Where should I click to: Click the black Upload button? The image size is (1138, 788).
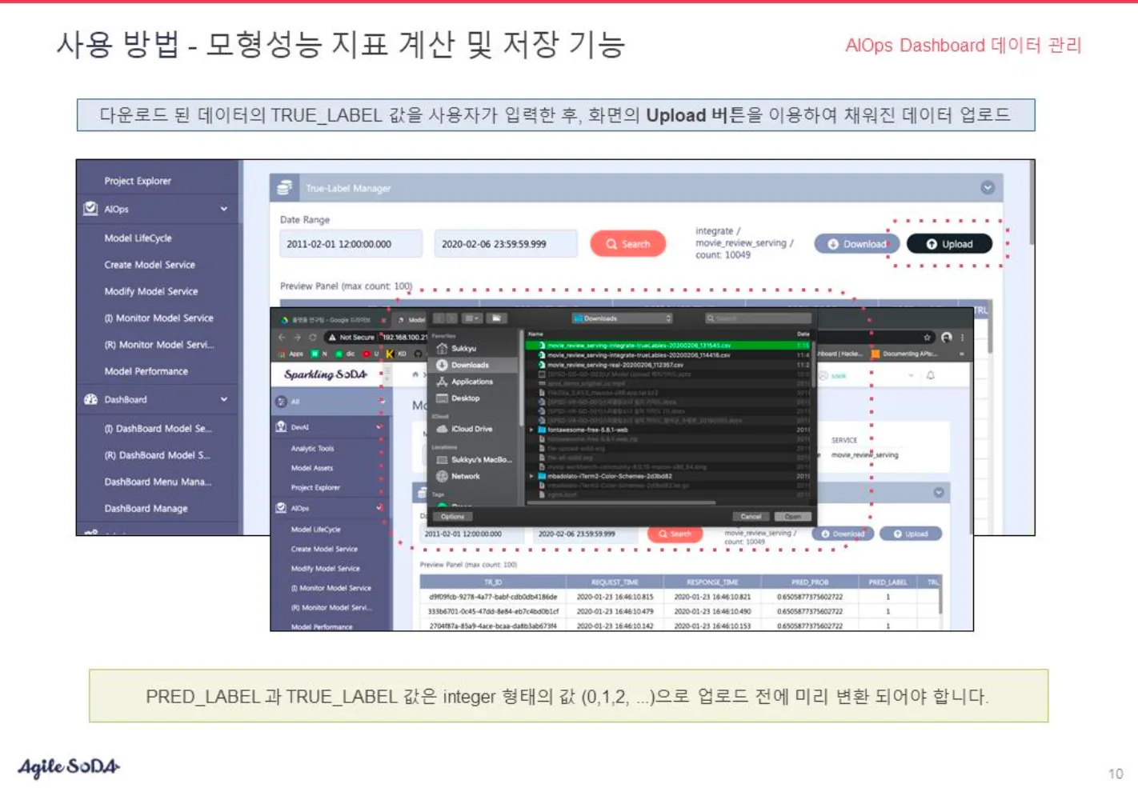pyautogui.click(x=949, y=244)
